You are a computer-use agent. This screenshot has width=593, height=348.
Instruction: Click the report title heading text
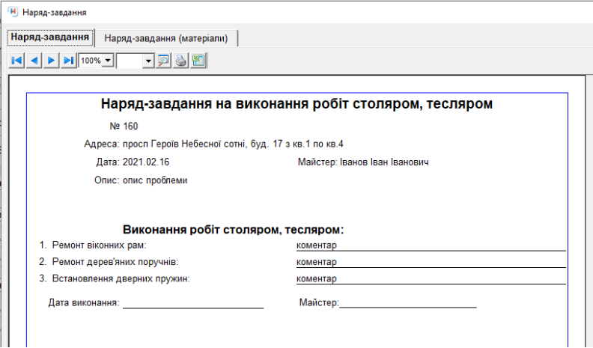point(296,104)
